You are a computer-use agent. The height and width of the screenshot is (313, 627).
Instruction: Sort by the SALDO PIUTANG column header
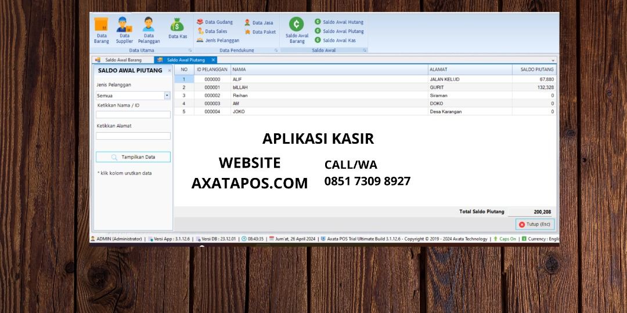[534, 70]
